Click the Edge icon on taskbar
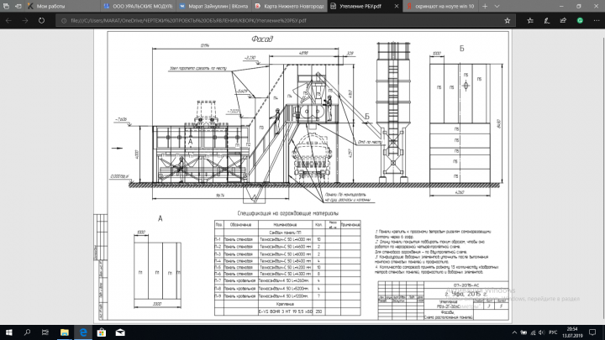605x340 pixels. [83, 332]
